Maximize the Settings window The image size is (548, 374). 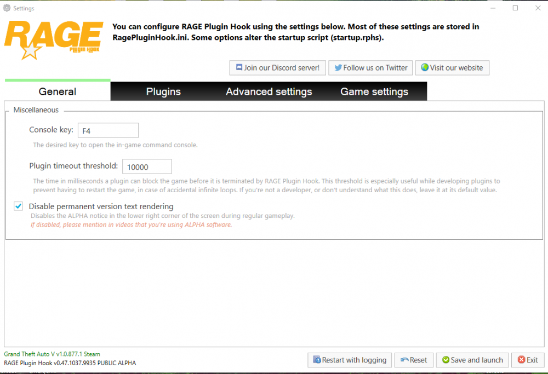point(515,8)
